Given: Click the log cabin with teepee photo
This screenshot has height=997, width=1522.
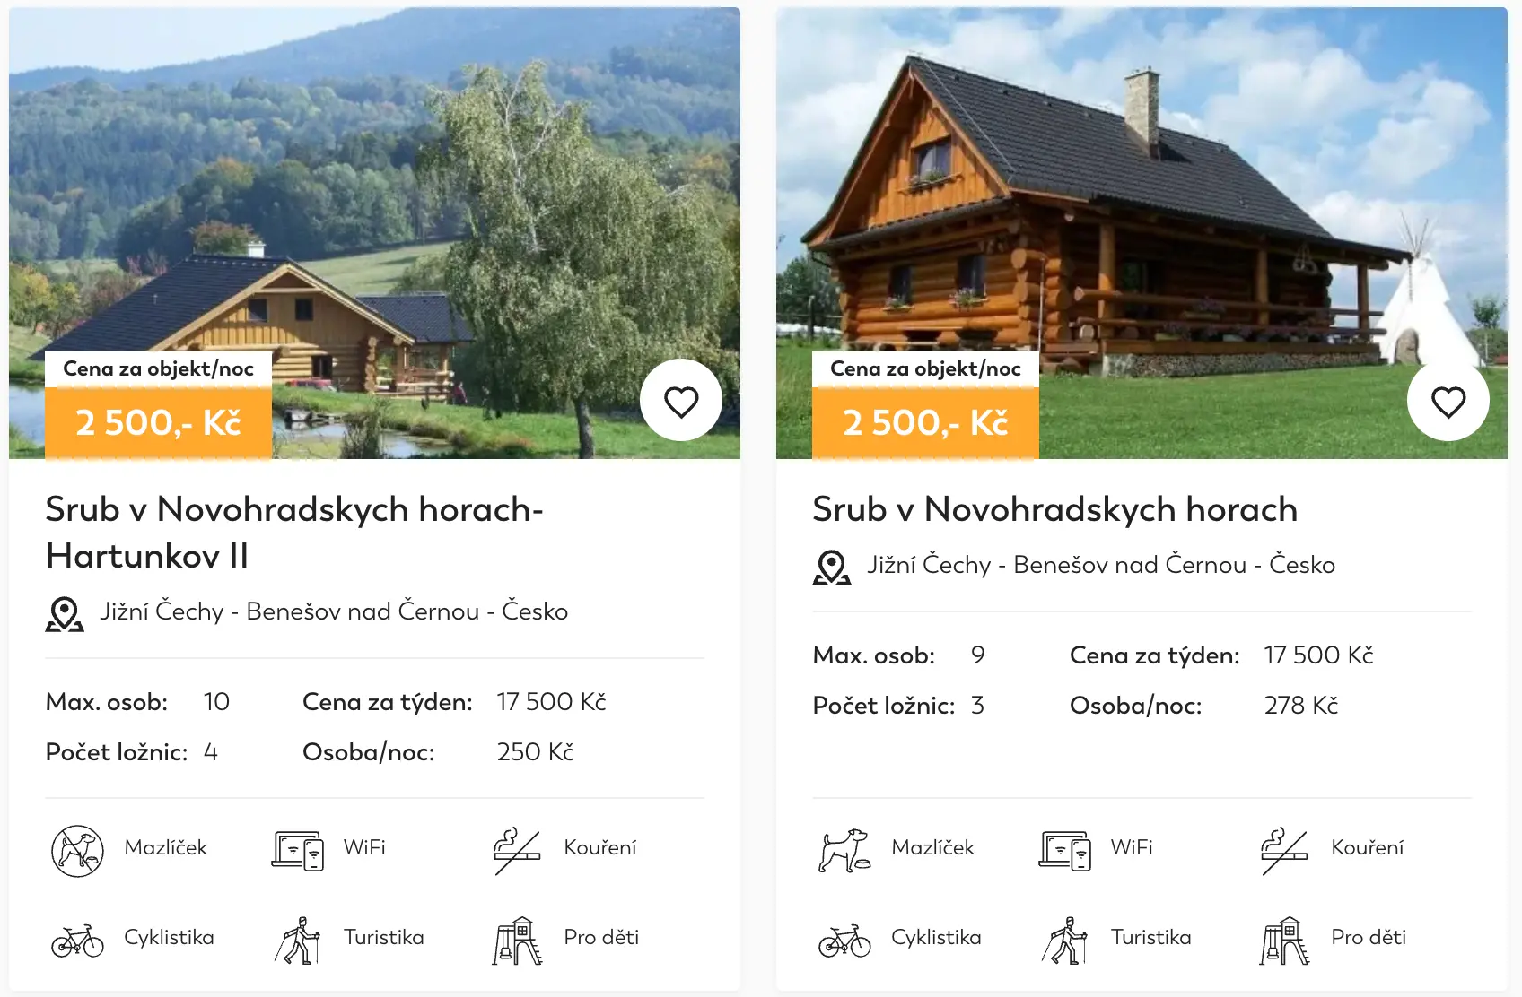Looking at the screenshot, I should (x=1141, y=233).
